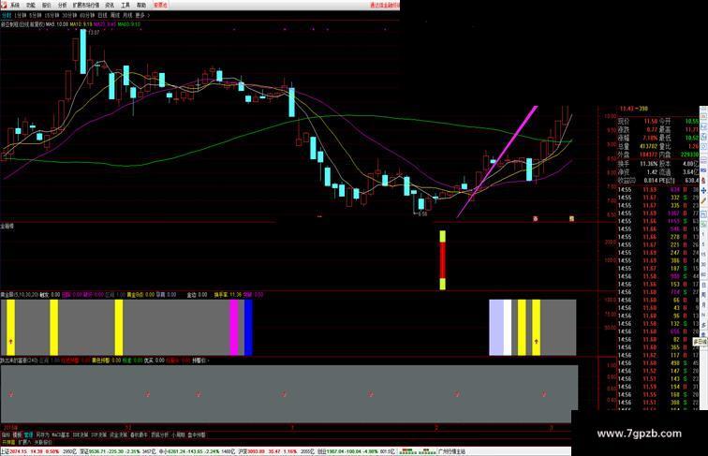Image resolution: width=708 pixels, height=456 pixels.
Task: Select the 黄色预警 indicator label
Action: [x=106, y=360]
